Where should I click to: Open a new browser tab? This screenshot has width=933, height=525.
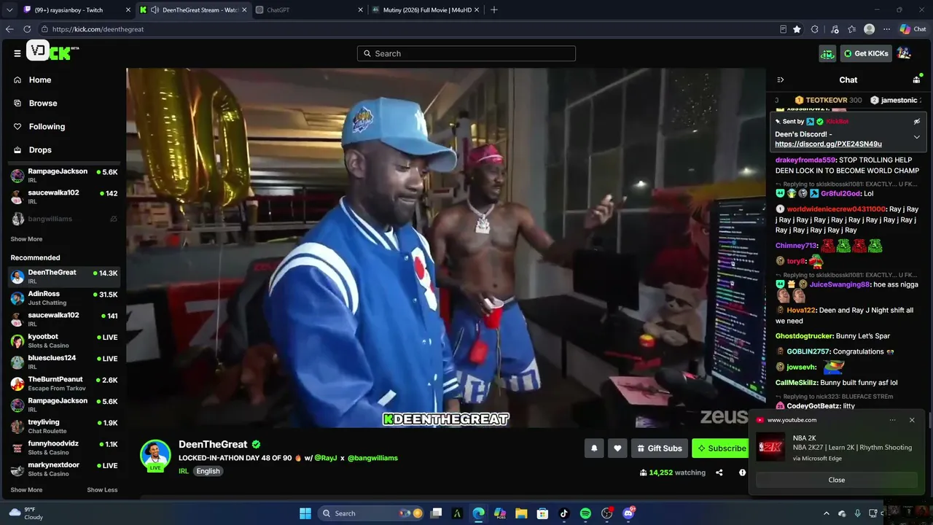pyautogui.click(x=494, y=10)
